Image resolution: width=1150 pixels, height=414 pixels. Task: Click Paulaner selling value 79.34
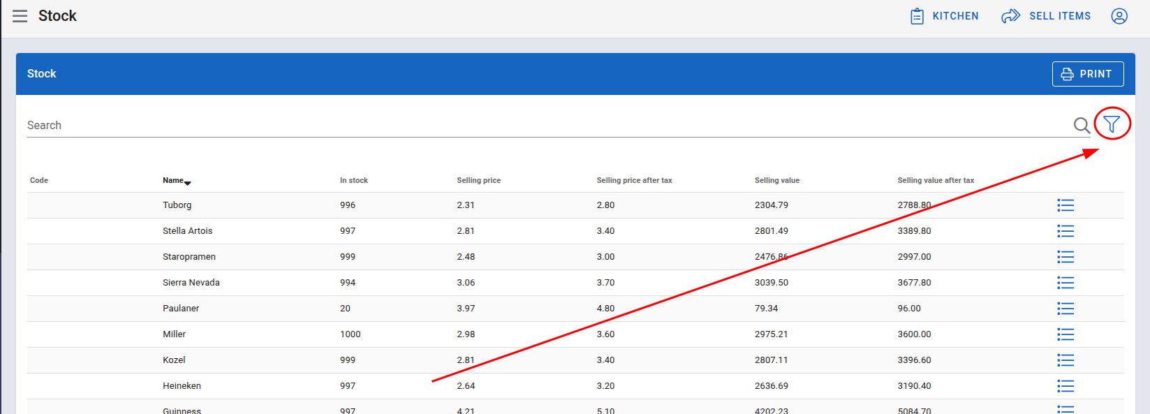767,309
